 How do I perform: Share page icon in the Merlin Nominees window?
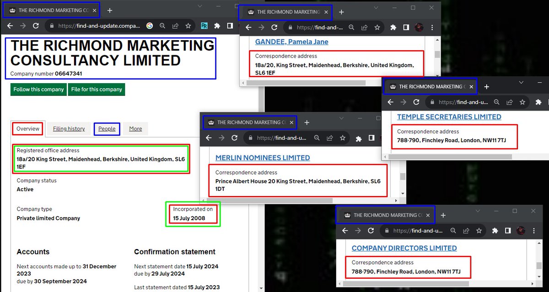tap(329, 138)
